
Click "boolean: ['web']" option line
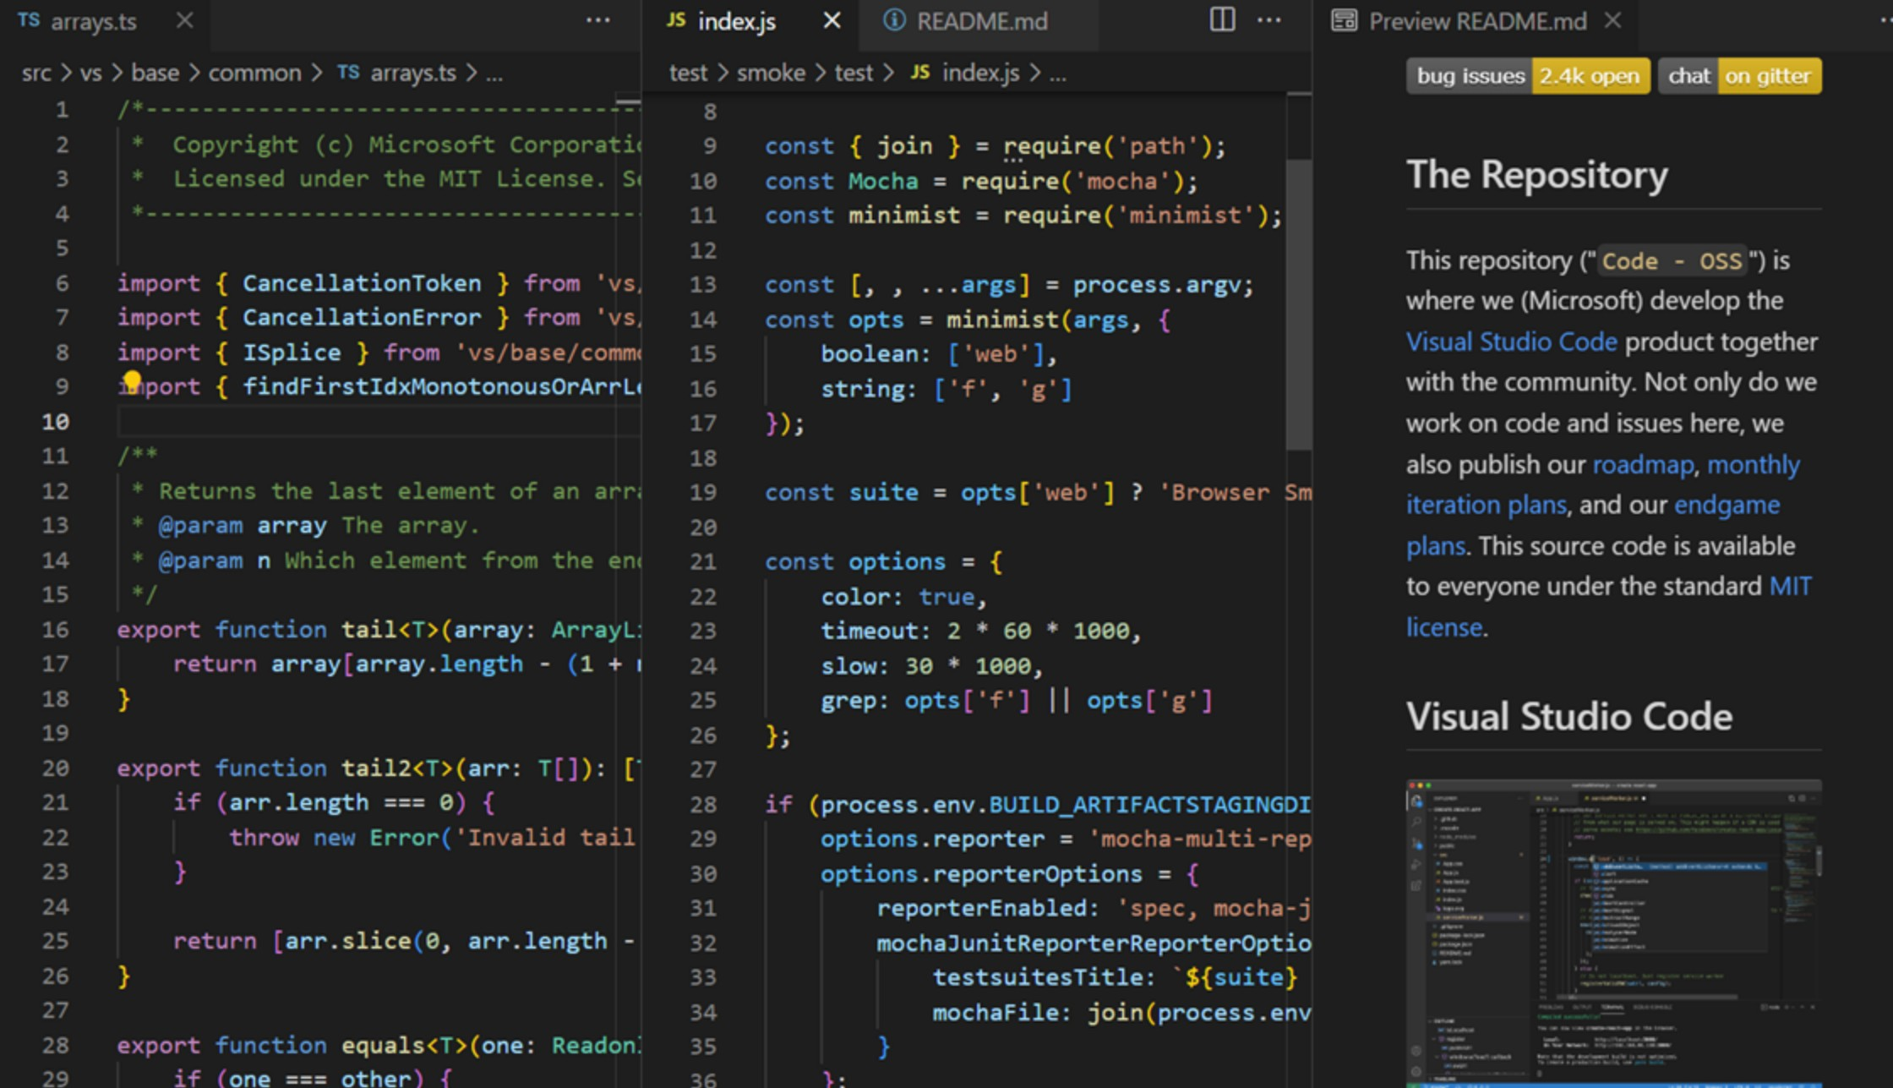(938, 353)
